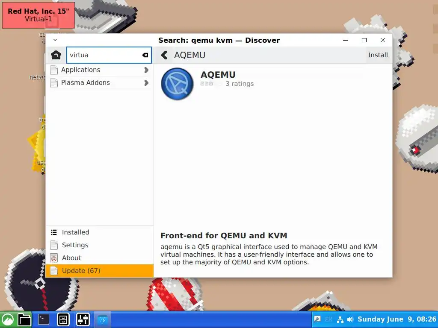Click the Installed list icon
This screenshot has height=328, width=438.
(54, 232)
